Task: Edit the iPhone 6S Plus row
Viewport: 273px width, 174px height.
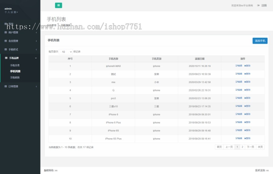Action: pyautogui.click(x=239, y=138)
